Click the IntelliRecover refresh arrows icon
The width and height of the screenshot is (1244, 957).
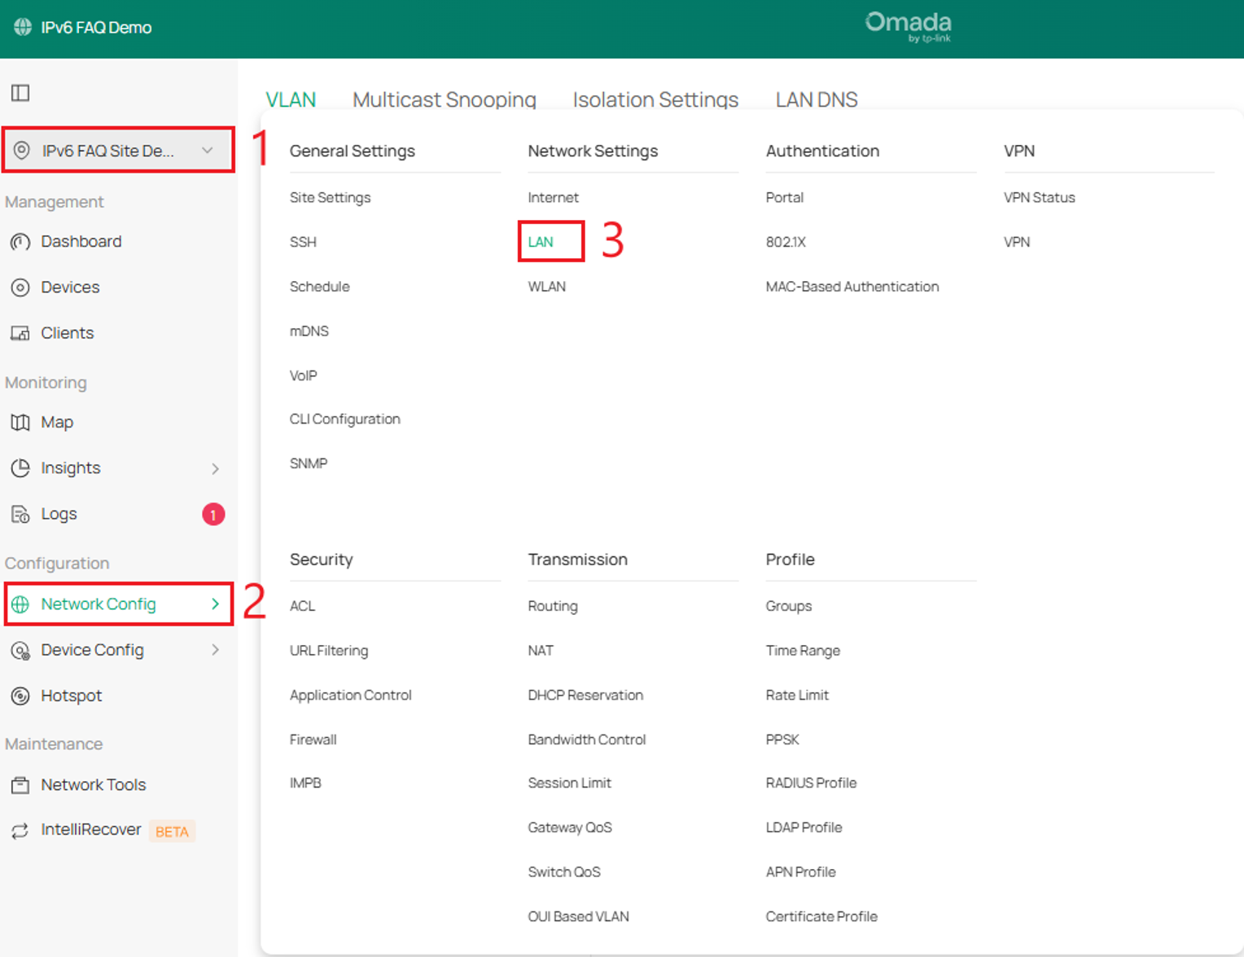[x=20, y=830]
